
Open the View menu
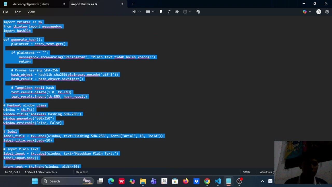(x=31, y=12)
